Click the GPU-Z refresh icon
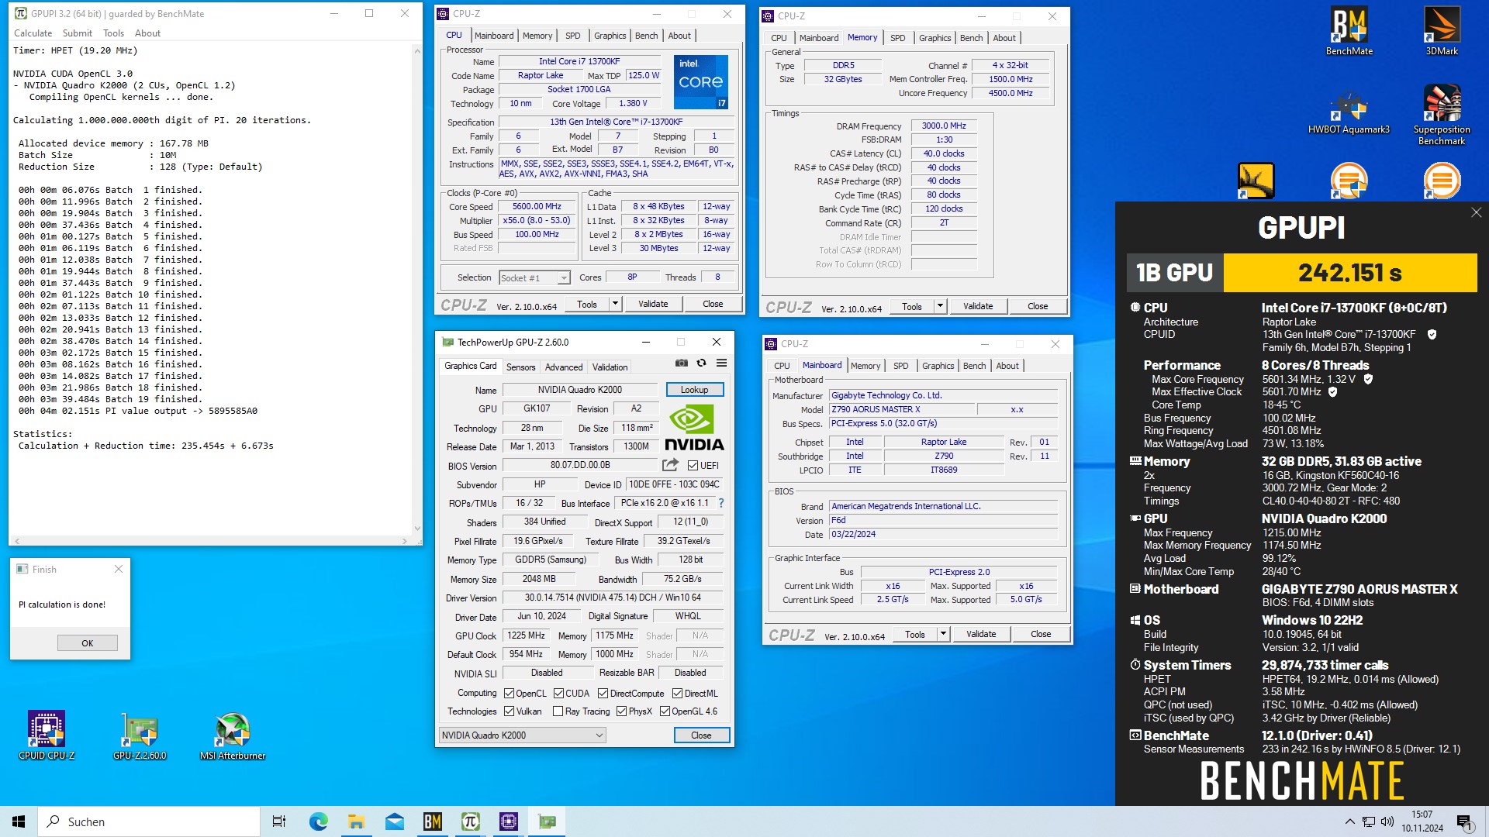The image size is (1489, 837). (701, 363)
